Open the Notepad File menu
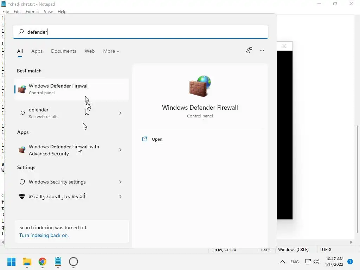 click(x=6, y=12)
